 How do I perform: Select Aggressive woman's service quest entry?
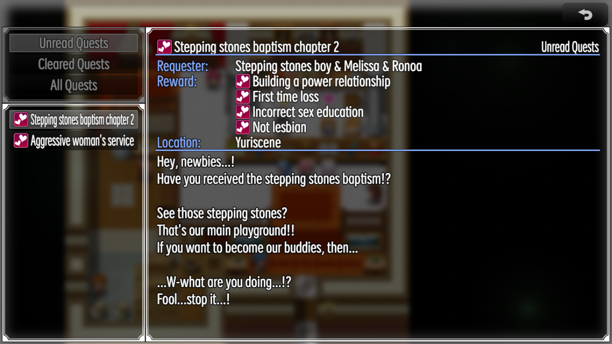74,141
